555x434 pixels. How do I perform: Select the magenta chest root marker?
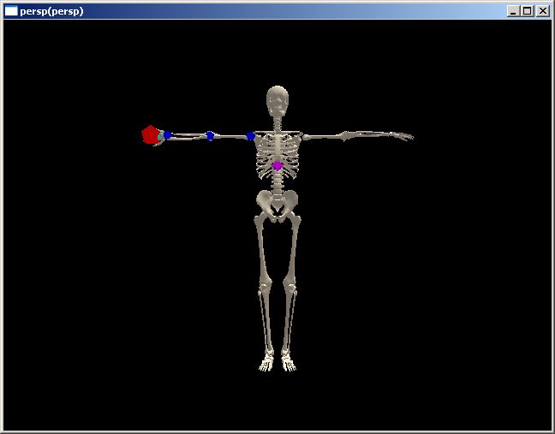(277, 165)
